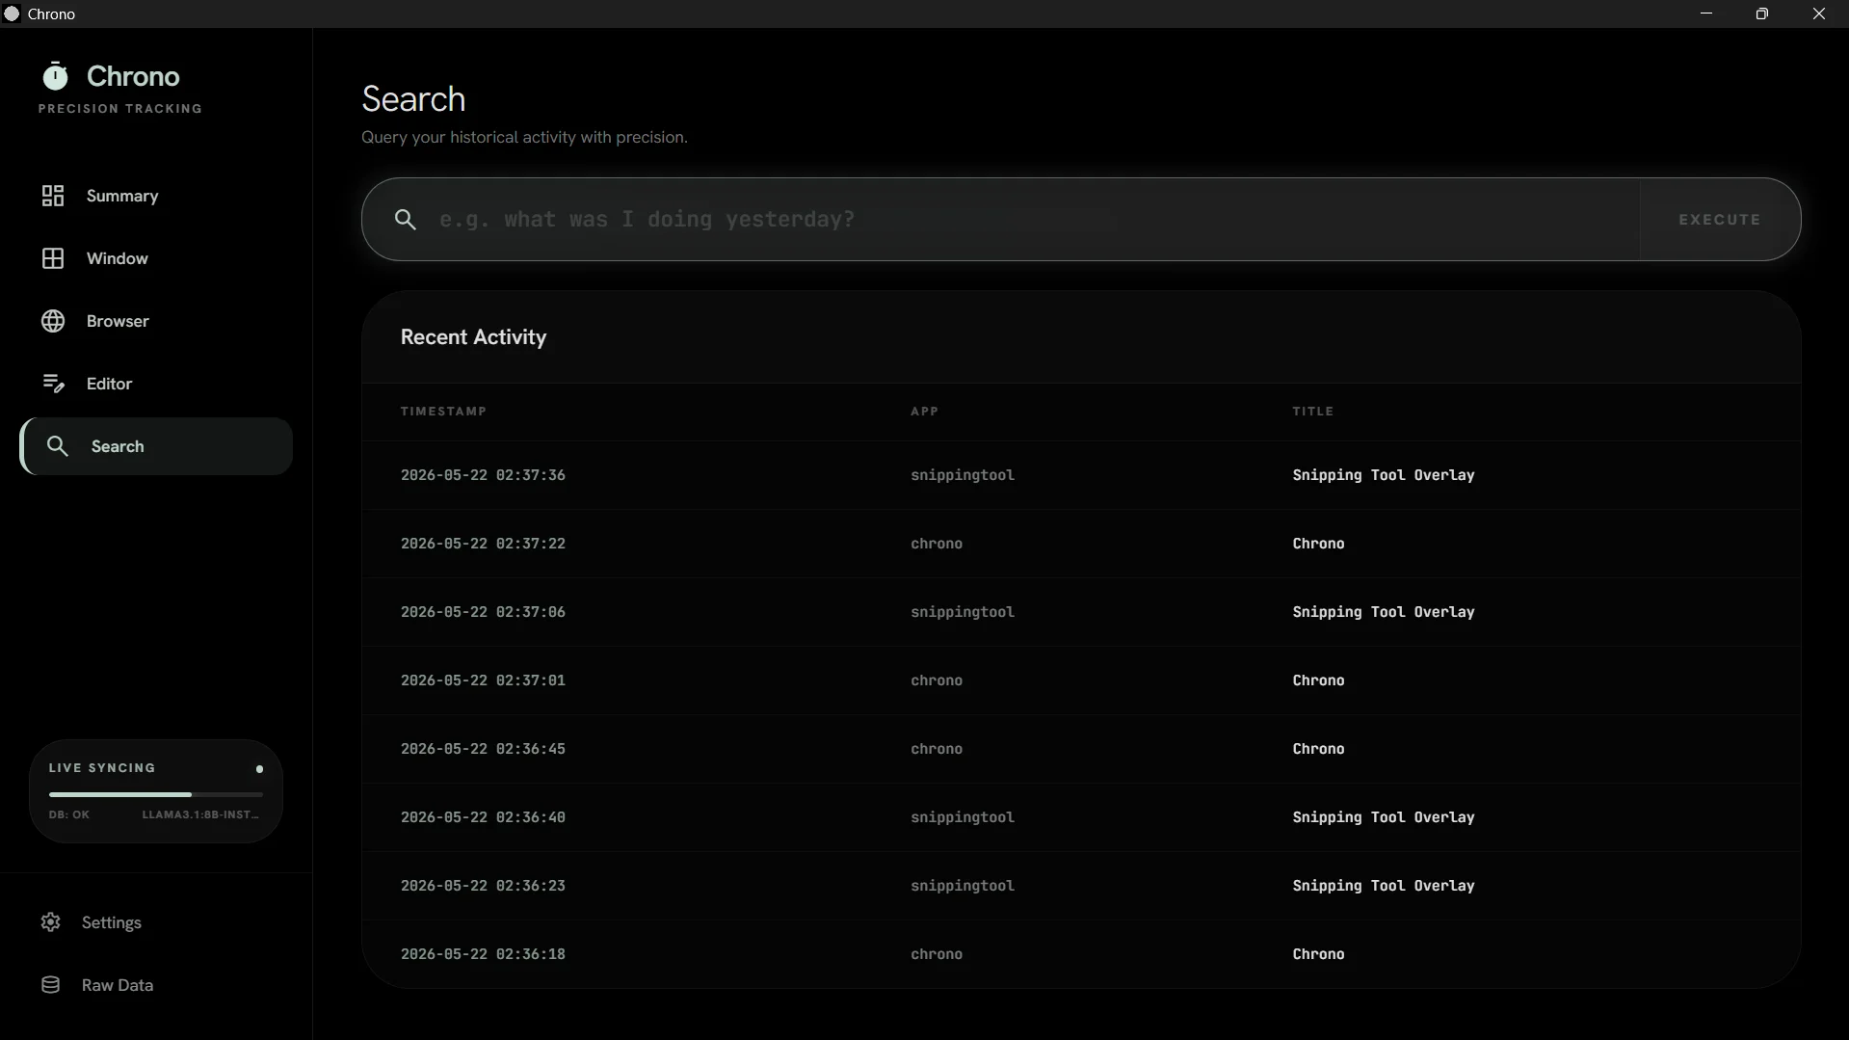The height and width of the screenshot is (1040, 1849).
Task: Minimize the Chrono window
Action: 1706,13
